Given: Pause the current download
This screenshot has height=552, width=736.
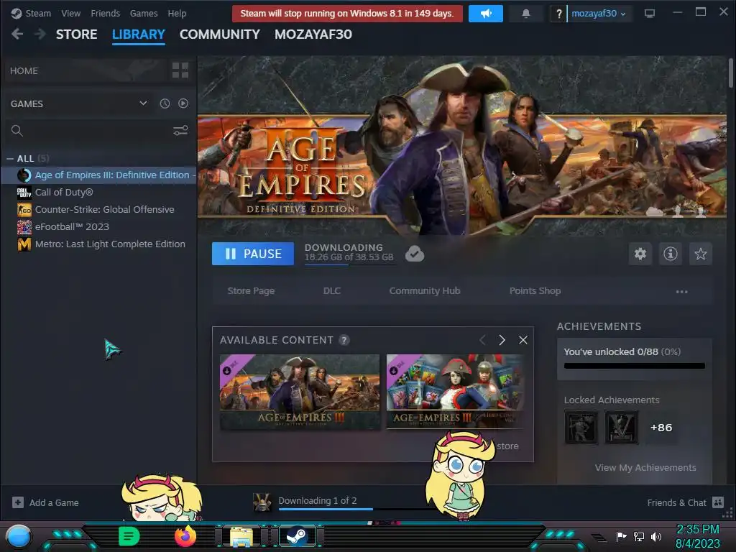Looking at the screenshot, I should pos(253,254).
